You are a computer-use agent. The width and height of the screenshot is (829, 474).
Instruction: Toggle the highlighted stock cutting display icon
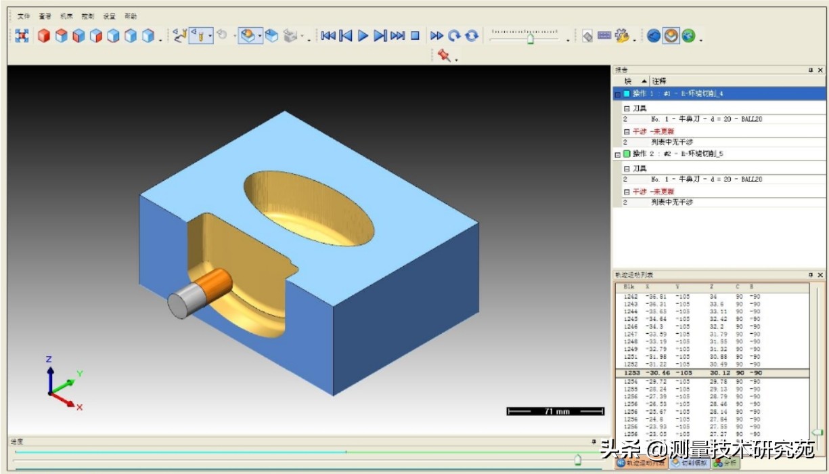248,36
